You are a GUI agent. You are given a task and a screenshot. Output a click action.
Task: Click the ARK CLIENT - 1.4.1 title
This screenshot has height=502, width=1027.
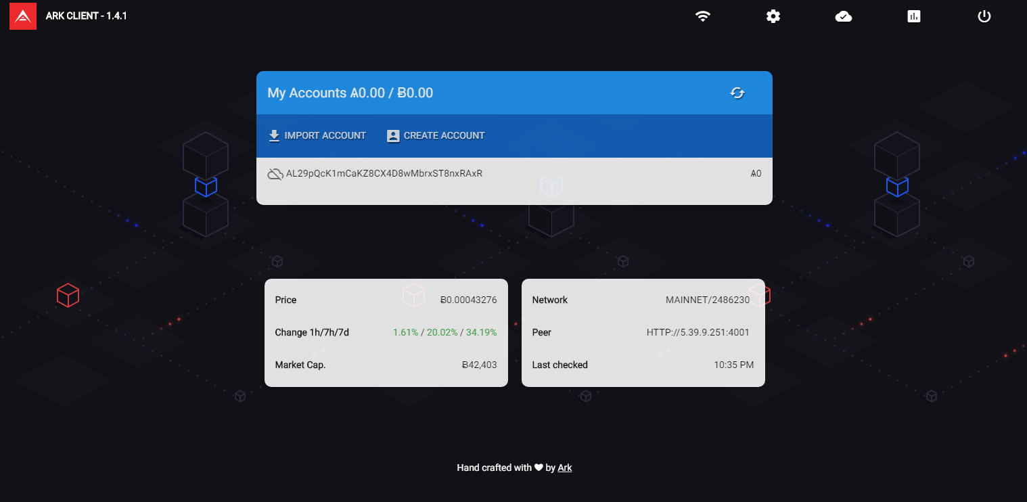click(x=87, y=16)
